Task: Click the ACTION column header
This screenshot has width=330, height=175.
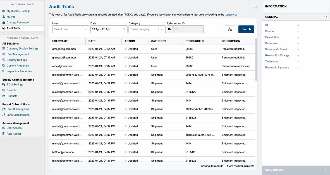Action: click(135, 41)
